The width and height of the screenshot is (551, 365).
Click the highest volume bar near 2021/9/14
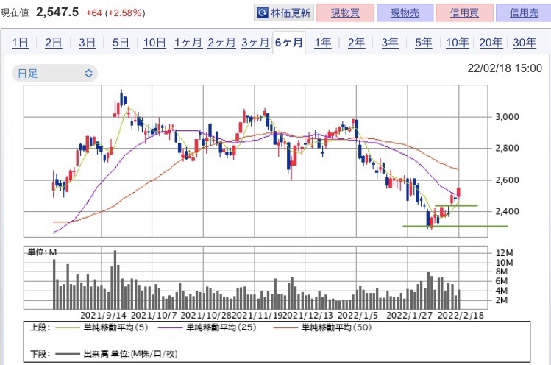115,280
